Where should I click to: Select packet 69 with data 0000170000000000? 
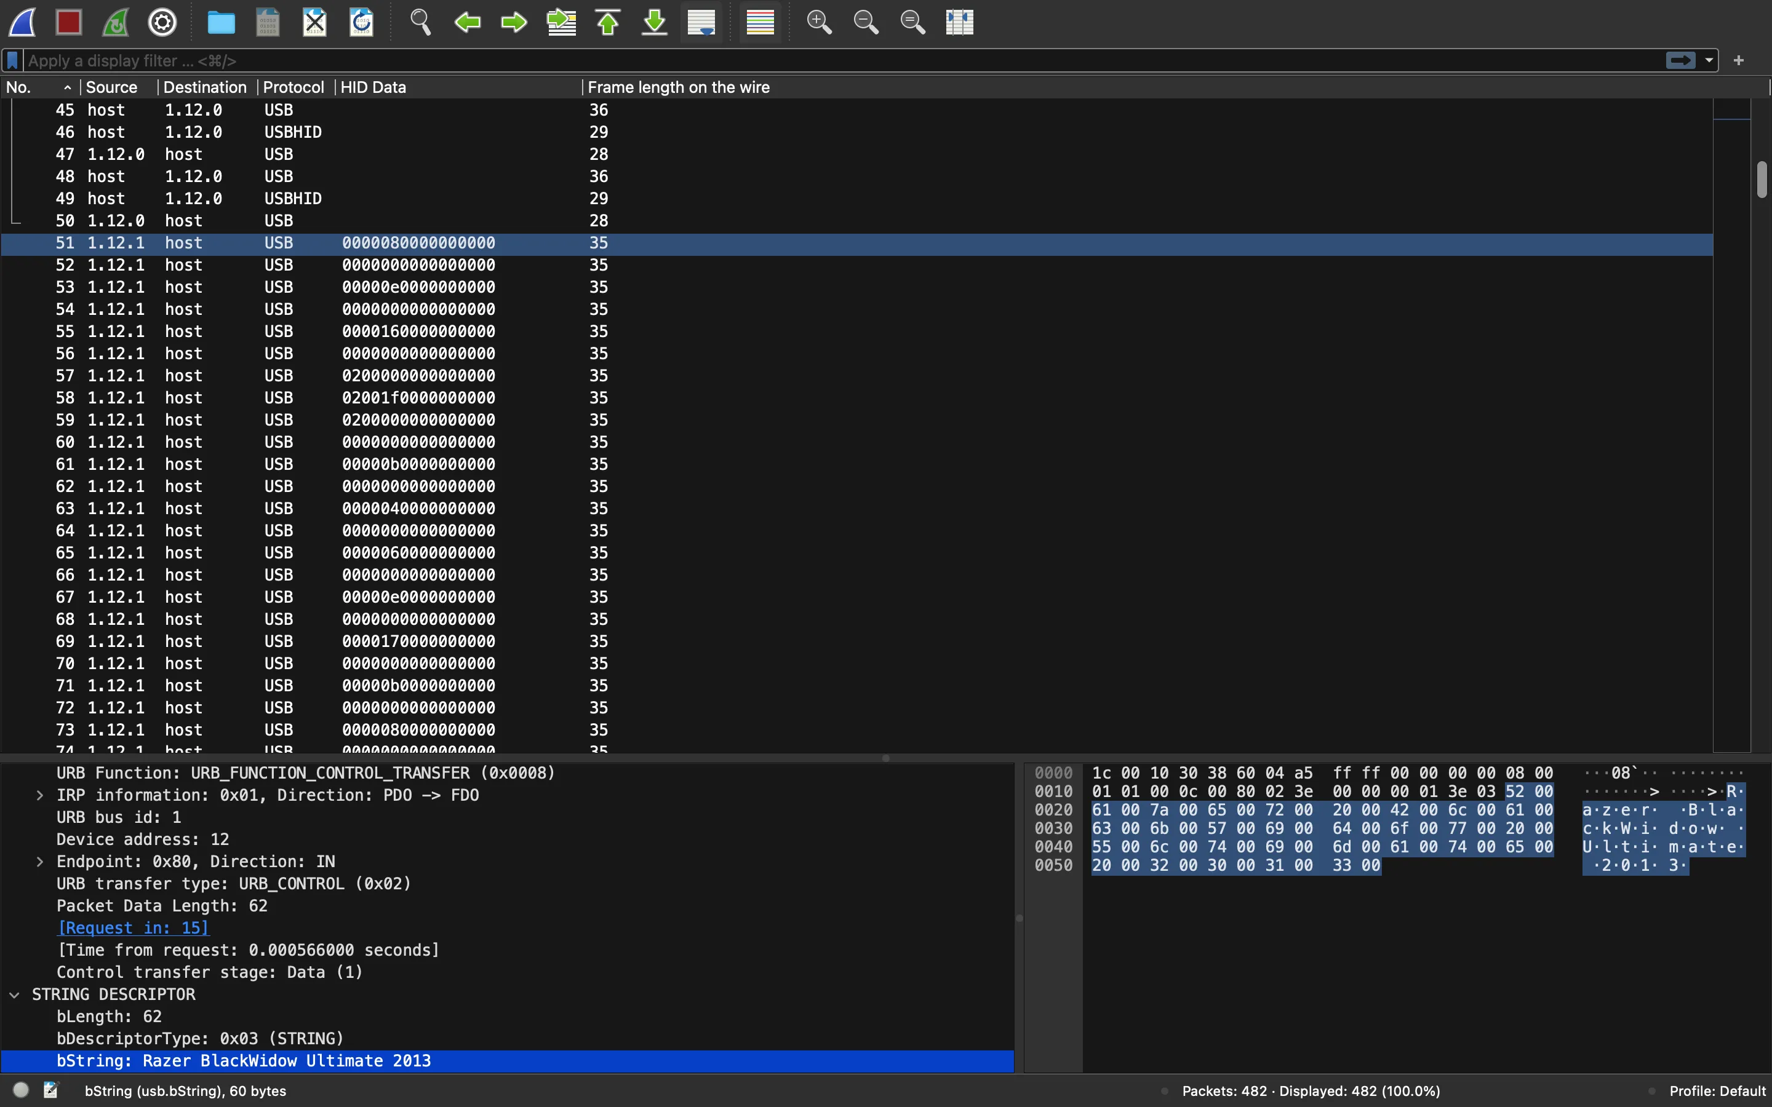(x=856, y=641)
